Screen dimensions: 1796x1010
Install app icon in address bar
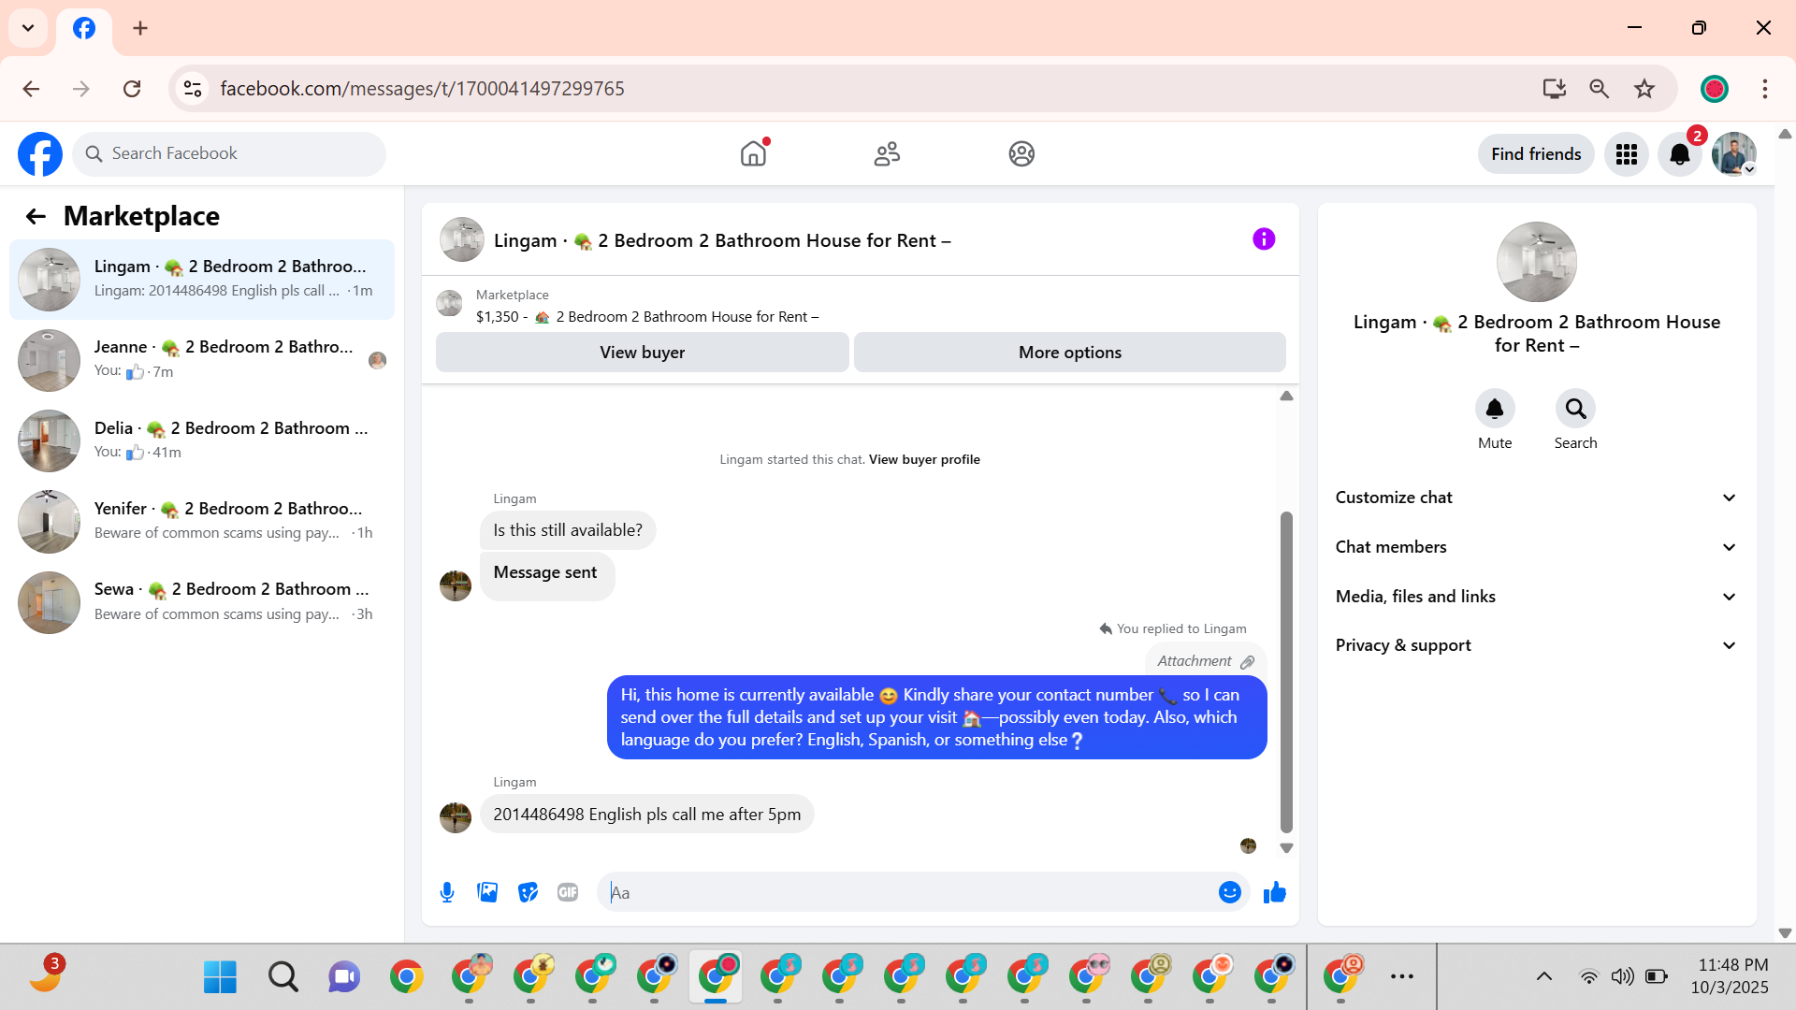click(1554, 89)
